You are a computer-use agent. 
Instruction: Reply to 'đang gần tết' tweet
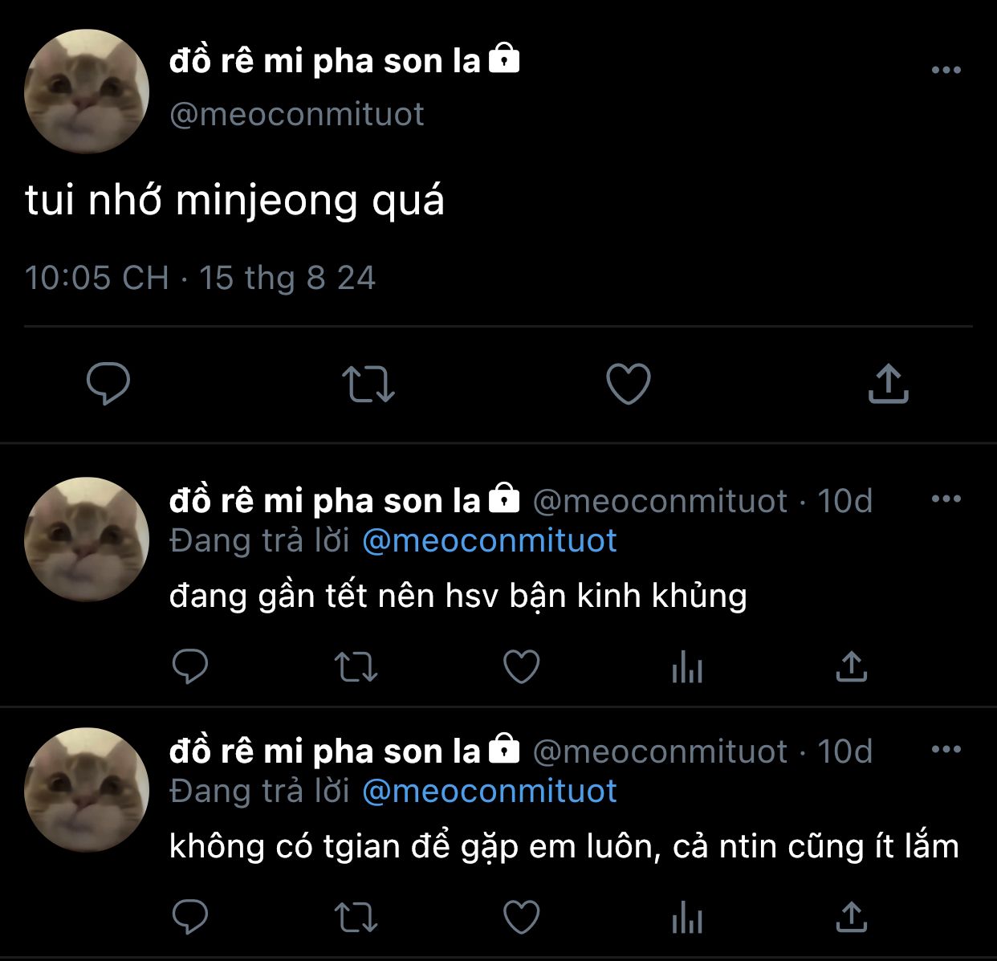[190, 666]
